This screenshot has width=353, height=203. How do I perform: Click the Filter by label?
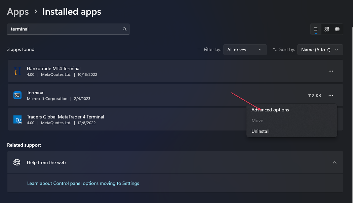(x=212, y=49)
